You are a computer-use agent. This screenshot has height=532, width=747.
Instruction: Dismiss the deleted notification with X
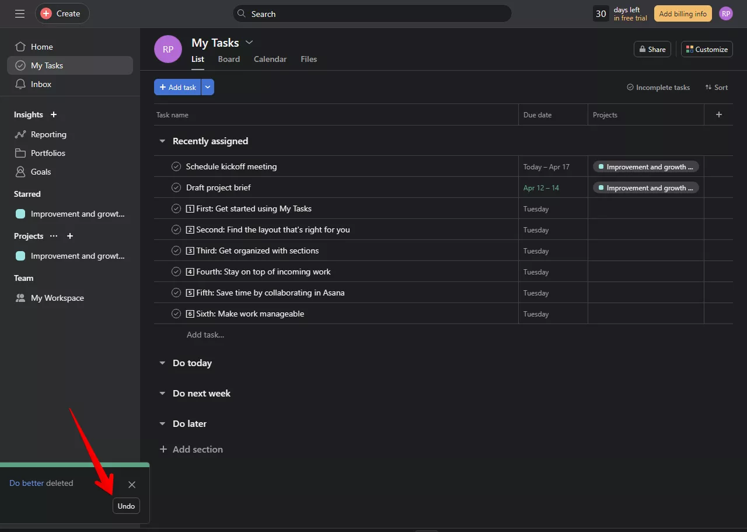(x=132, y=485)
